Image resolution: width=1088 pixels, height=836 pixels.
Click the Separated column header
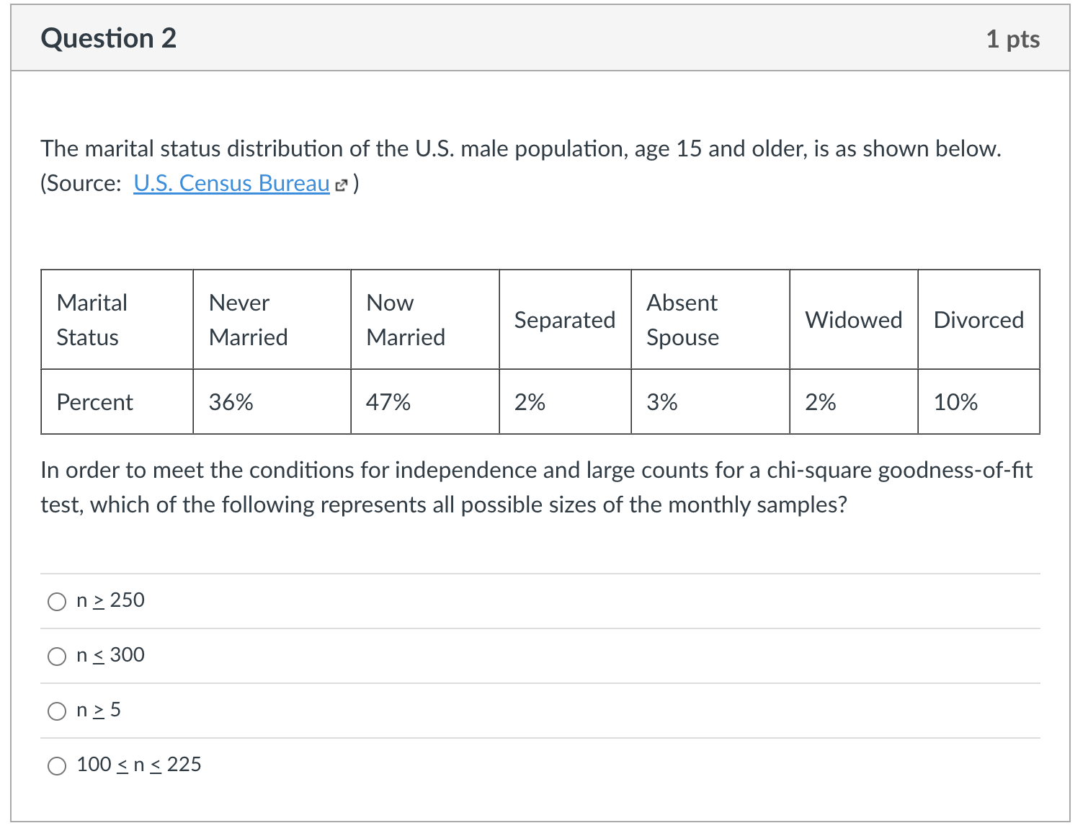coord(565,320)
